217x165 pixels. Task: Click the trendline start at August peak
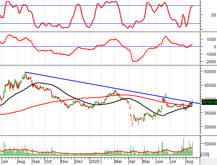click(26, 72)
